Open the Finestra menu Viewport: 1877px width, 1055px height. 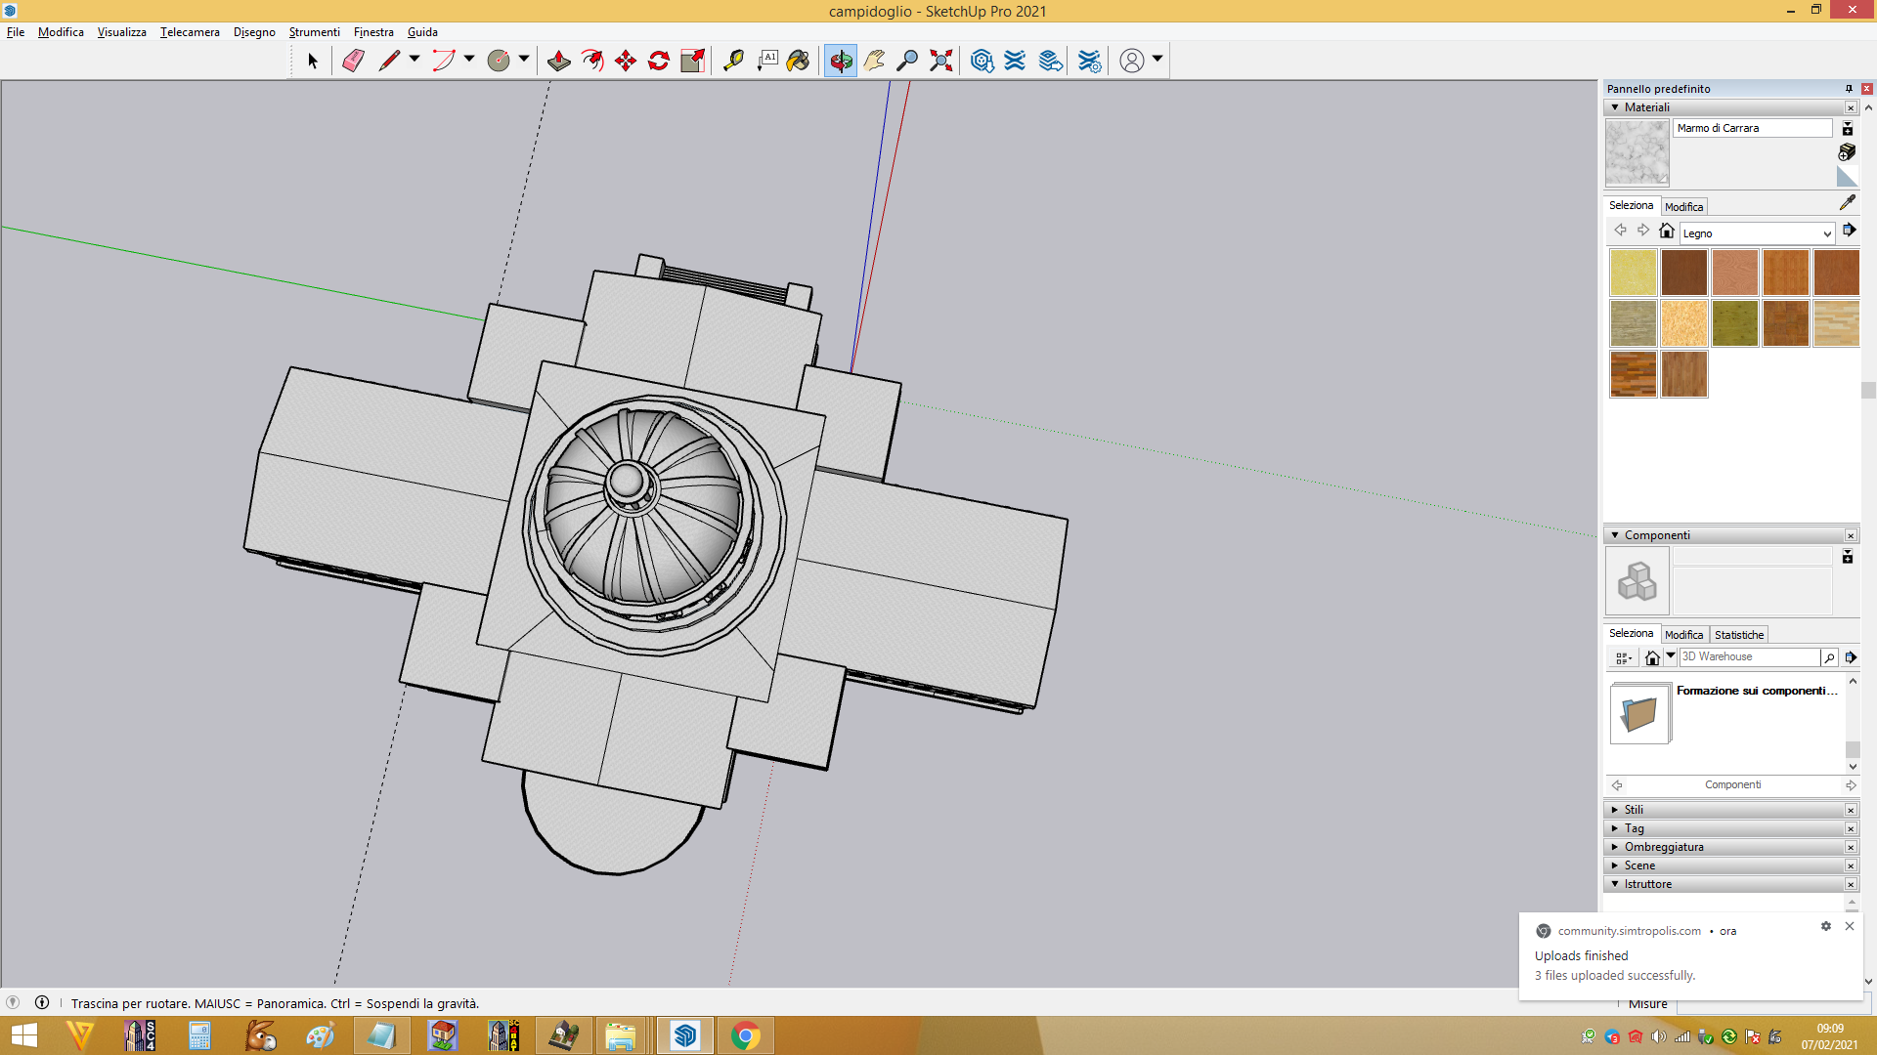pyautogui.click(x=373, y=32)
